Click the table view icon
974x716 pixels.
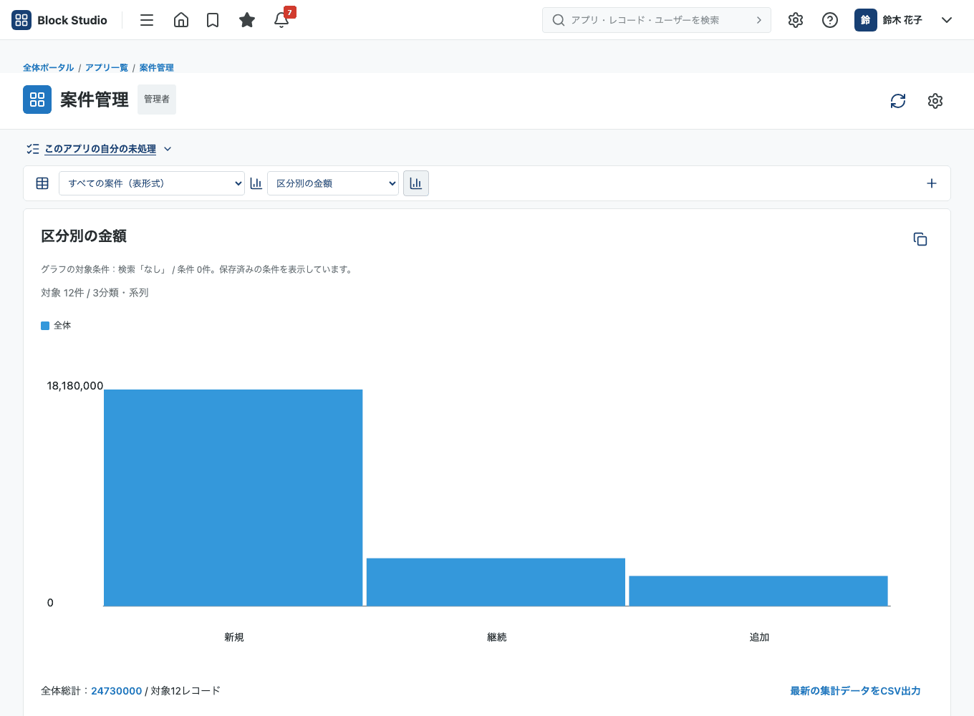click(x=42, y=183)
